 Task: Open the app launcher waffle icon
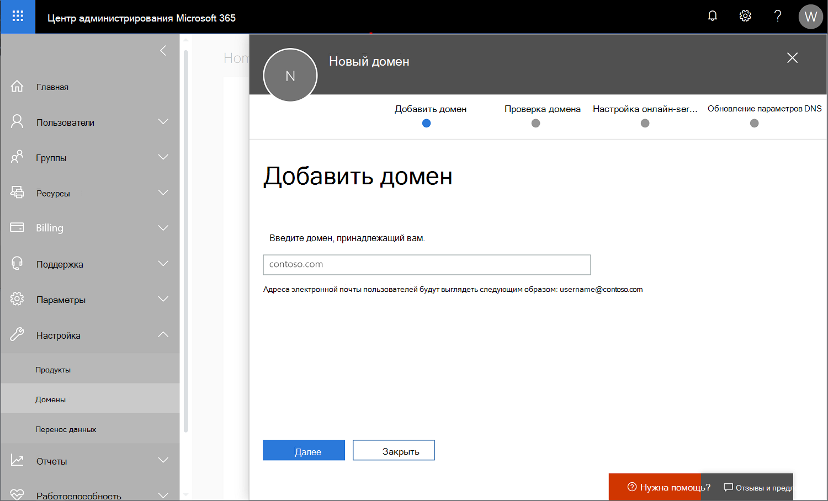18,17
